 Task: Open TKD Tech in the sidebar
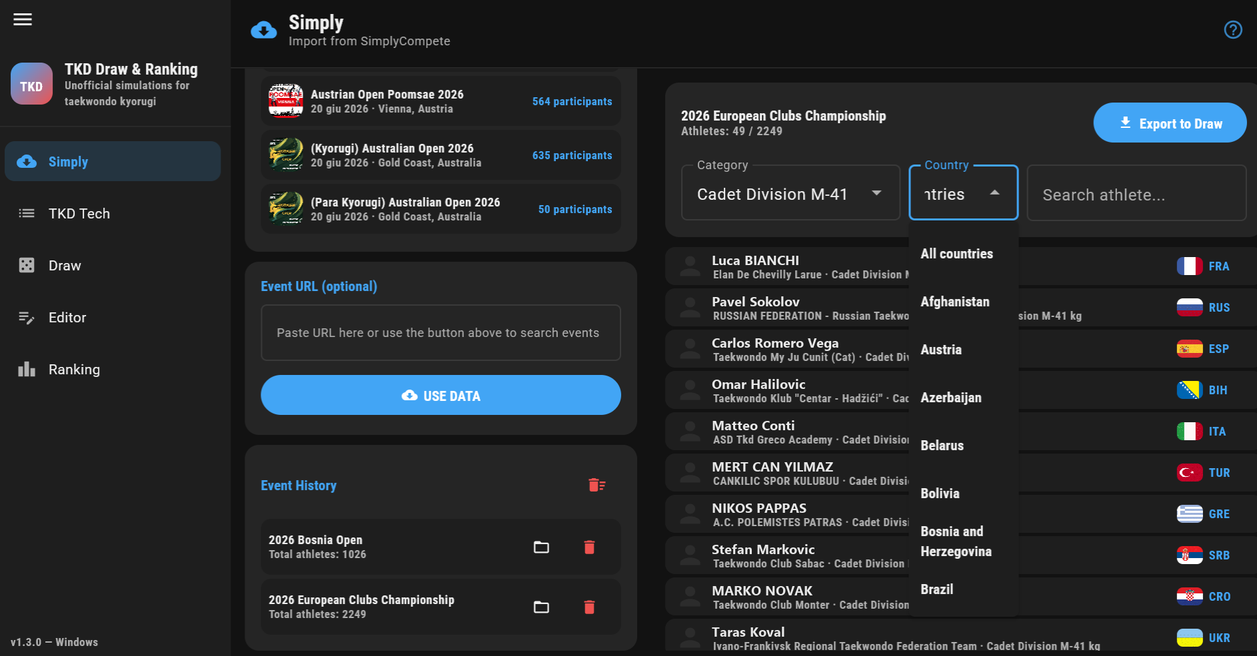(113, 213)
